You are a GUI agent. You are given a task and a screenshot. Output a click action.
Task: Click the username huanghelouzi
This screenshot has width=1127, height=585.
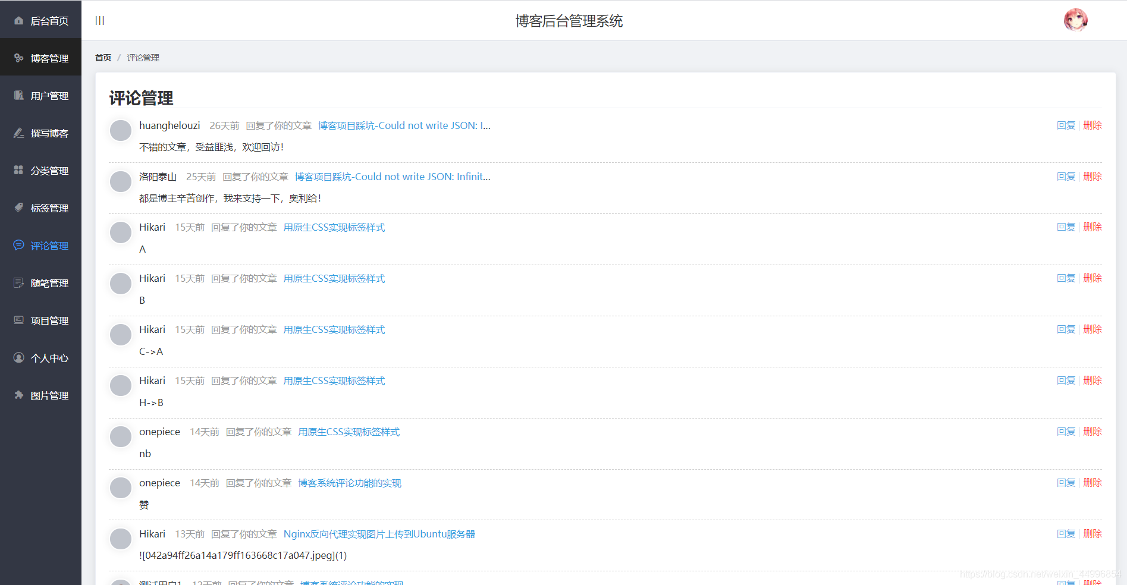click(169, 125)
